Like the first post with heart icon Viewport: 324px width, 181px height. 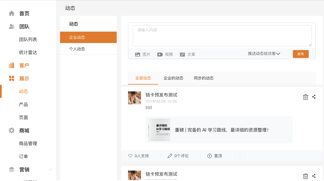[130, 156]
